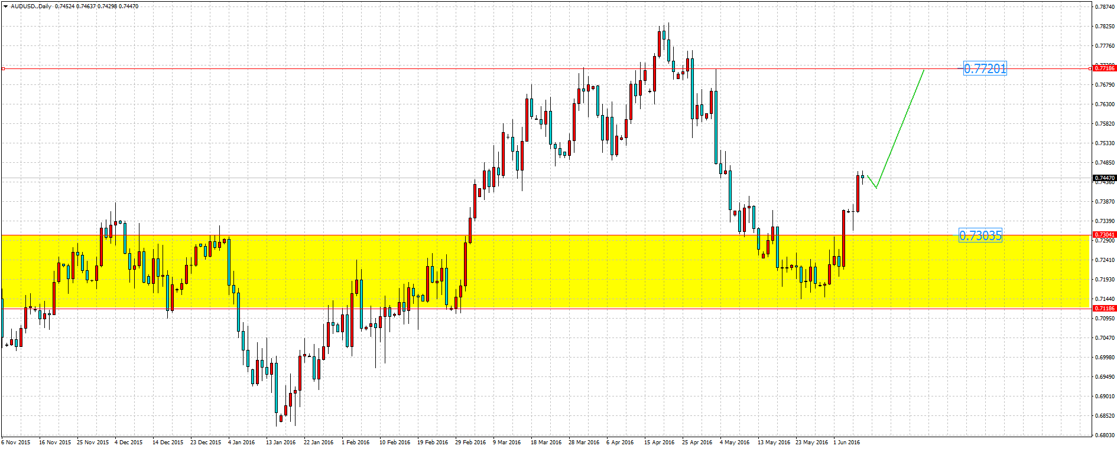1117x449 pixels.
Task: Click the 29 Feb 2016 date label
Action: click(x=470, y=442)
